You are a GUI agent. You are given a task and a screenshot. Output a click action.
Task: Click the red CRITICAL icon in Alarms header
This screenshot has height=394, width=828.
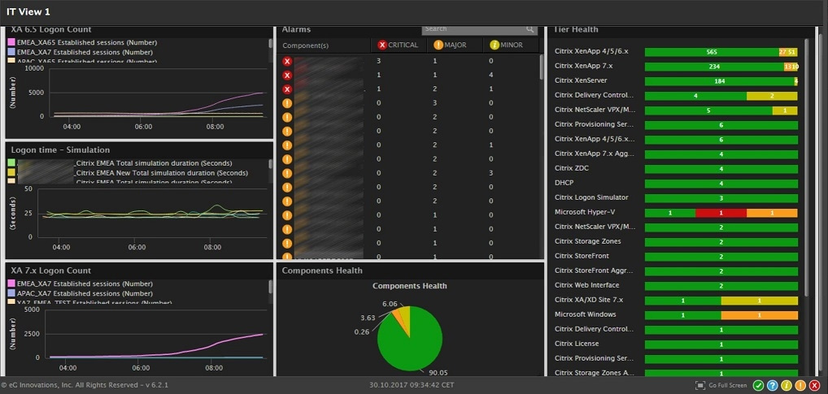pyautogui.click(x=382, y=45)
